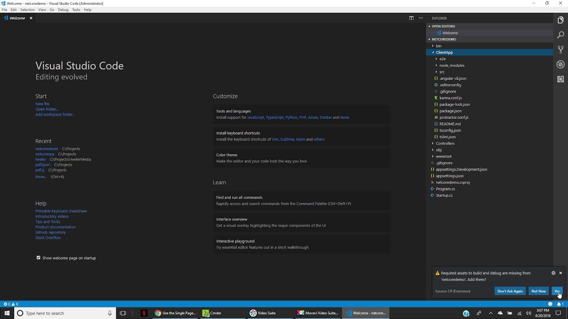Viewport: 568px width, 319px height.
Task: Open notifications bell in status bar
Action: (560, 304)
